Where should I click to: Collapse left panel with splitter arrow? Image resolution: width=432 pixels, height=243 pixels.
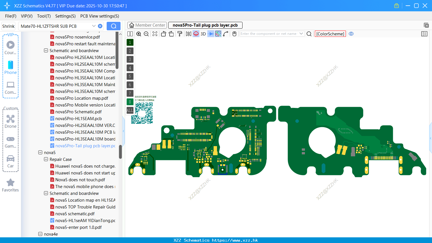[123, 131]
